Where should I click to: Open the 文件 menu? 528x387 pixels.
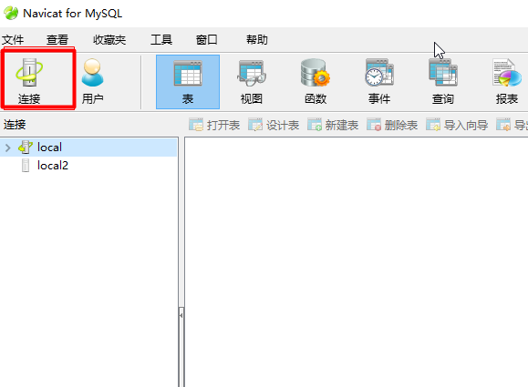(x=13, y=40)
